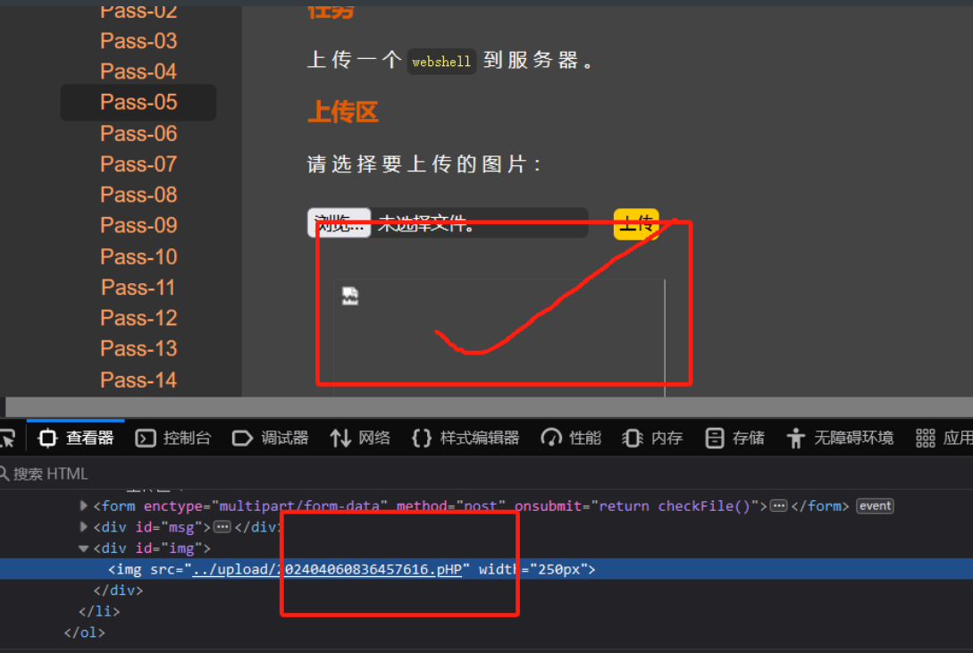Click the 搜索 HTML search field
This screenshot has width=973, height=653.
click(486, 473)
